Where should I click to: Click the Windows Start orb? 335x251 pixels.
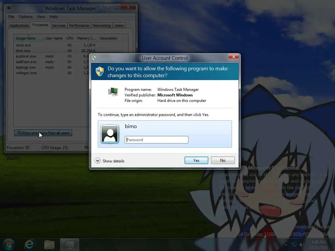pos(9,244)
